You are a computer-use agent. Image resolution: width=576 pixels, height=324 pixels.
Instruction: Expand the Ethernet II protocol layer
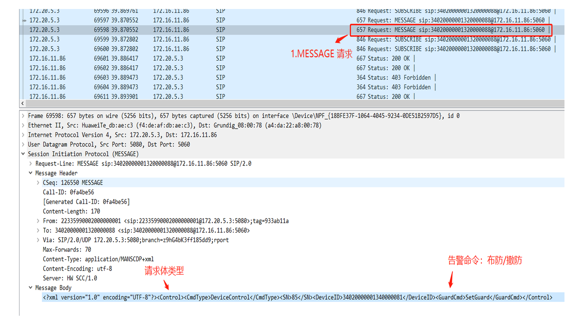pos(23,125)
